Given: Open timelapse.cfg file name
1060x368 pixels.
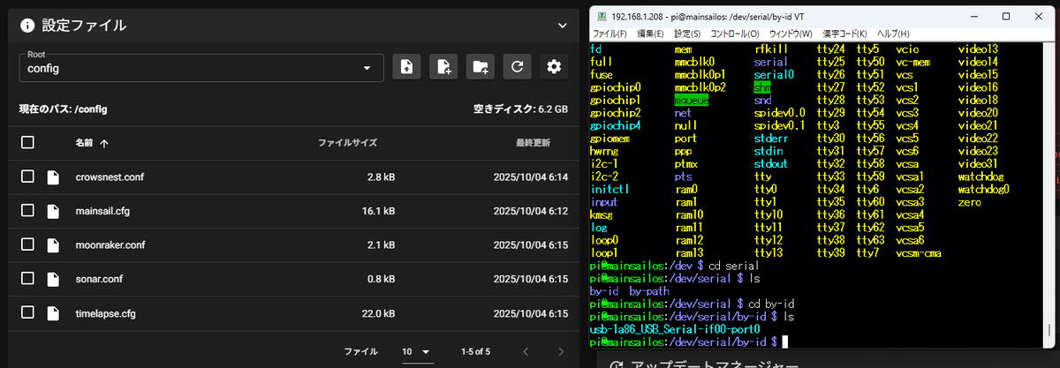Looking at the screenshot, I should point(106,312).
